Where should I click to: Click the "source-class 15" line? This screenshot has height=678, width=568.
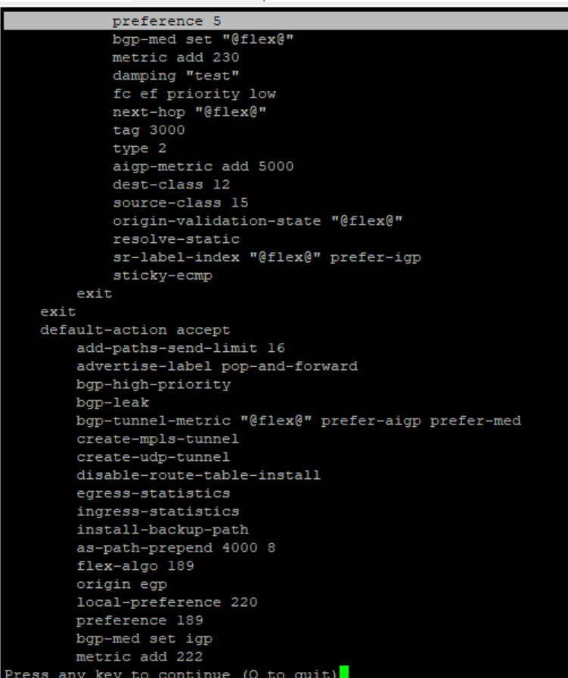180,203
